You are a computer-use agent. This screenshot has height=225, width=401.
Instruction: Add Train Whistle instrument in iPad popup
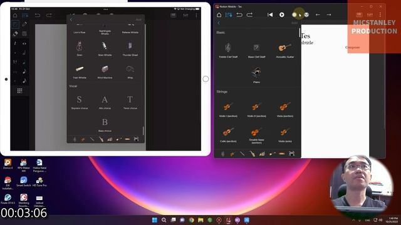point(80,72)
